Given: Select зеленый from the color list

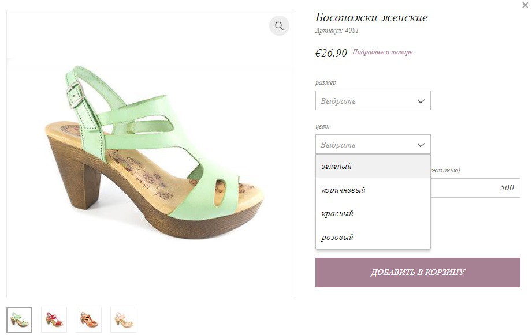Looking at the screenshot, I should pos(373,166).
